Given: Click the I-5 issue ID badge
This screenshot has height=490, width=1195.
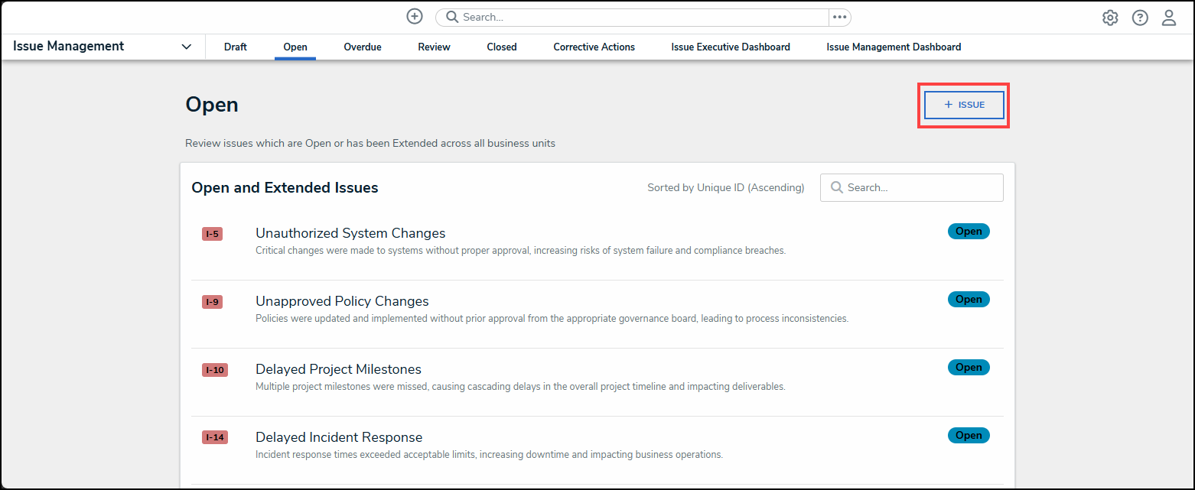Looking at the screenshot, I should pos(212,234).
